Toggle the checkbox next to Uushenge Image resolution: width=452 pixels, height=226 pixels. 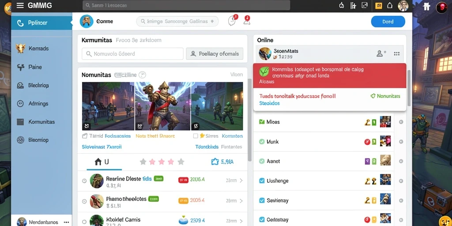(x=262, y=181)
